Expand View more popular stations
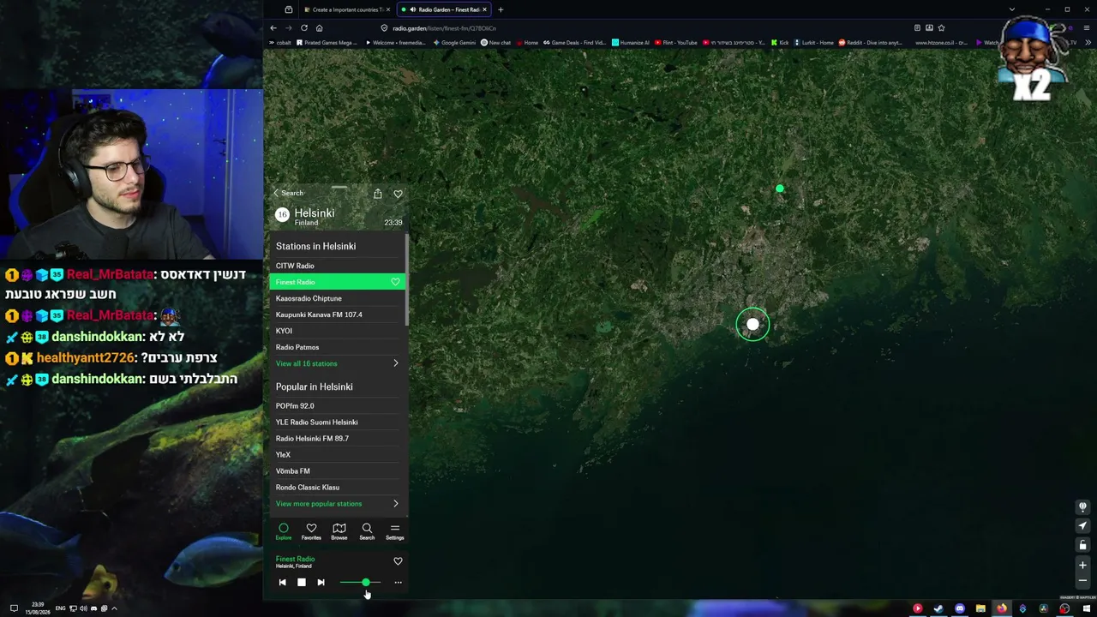Image resolution: width=1097 pixels, height=617 pixels. tap(338, 504)
